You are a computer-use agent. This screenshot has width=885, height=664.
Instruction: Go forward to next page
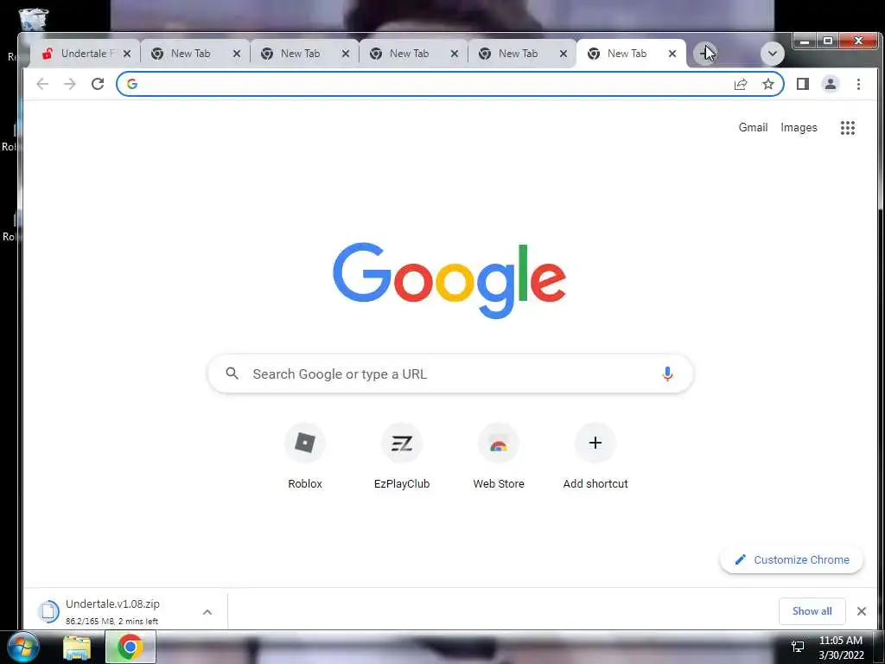point(69,84)
